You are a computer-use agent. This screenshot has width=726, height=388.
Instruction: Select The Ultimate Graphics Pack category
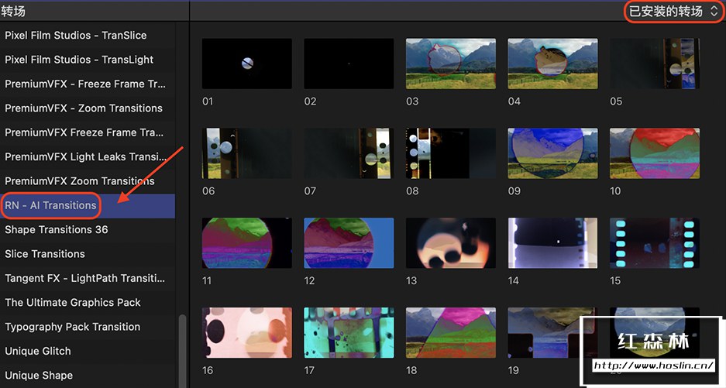(x=88, y=303)
